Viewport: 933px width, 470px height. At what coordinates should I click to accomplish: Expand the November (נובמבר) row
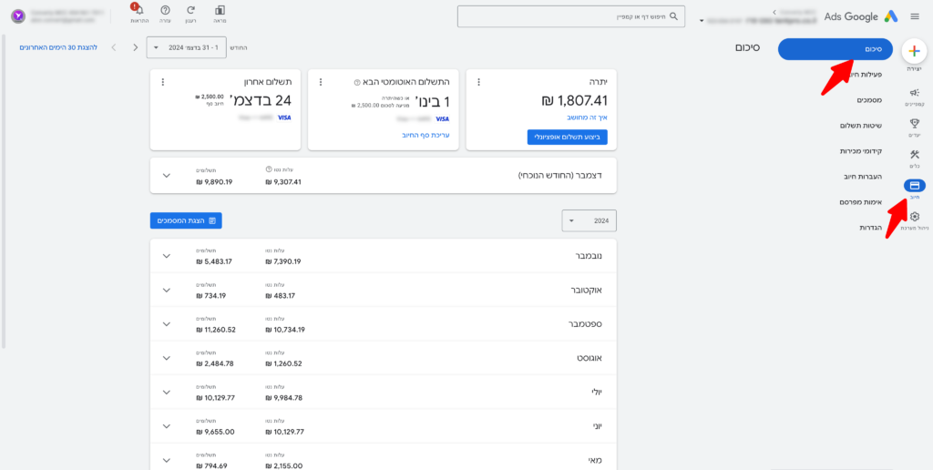coord(166,256)
